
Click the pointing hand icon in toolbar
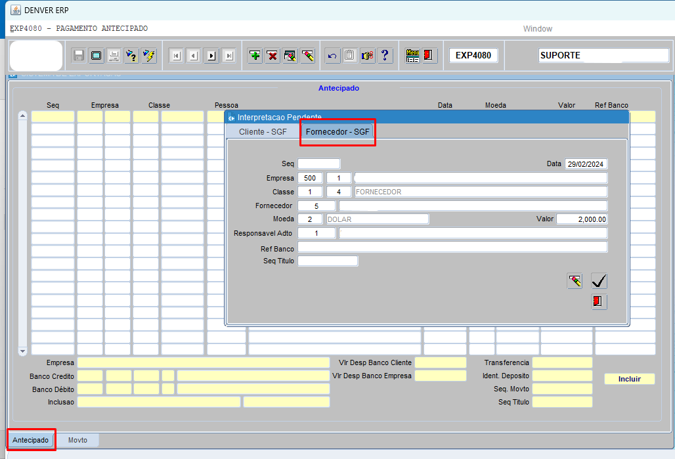pos(368,56)
